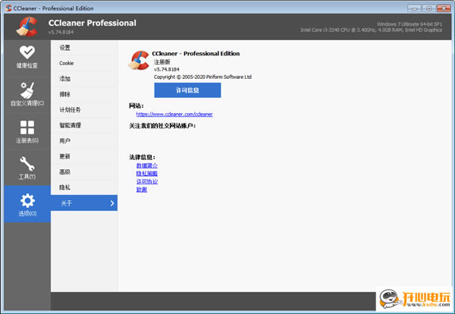This screenshot has width=455, height=314.
Task: Go to 计划任务 scheduling section
Action: pos(84,110)
